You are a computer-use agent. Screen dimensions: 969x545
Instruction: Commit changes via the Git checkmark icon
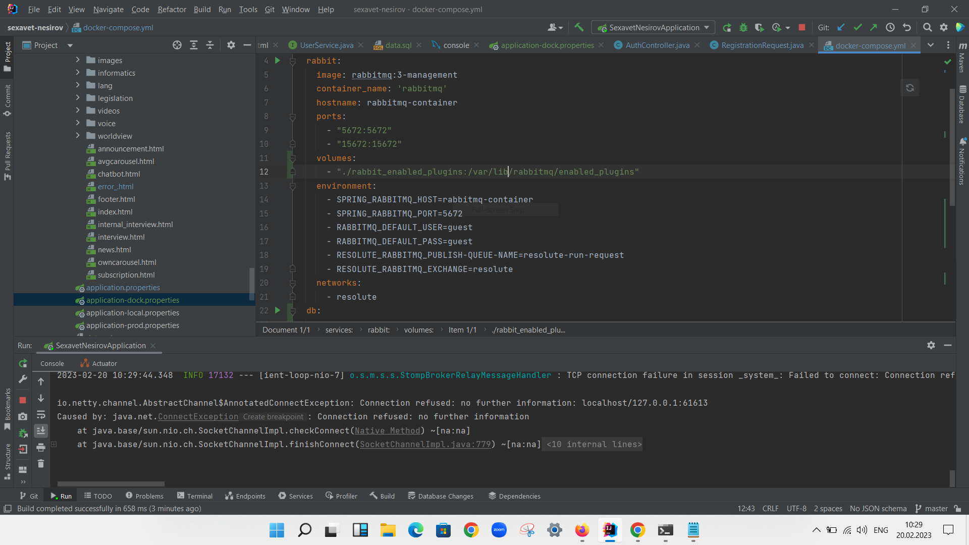858,27
